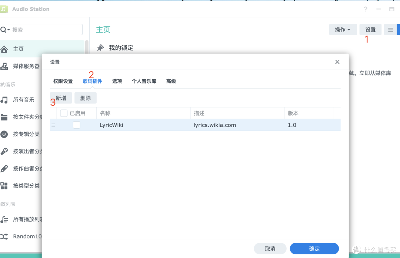Image resolution: width=400 pixels, height=258 pixels.
Task: Click the media server icon in sidebar
Action: point(4,66)
